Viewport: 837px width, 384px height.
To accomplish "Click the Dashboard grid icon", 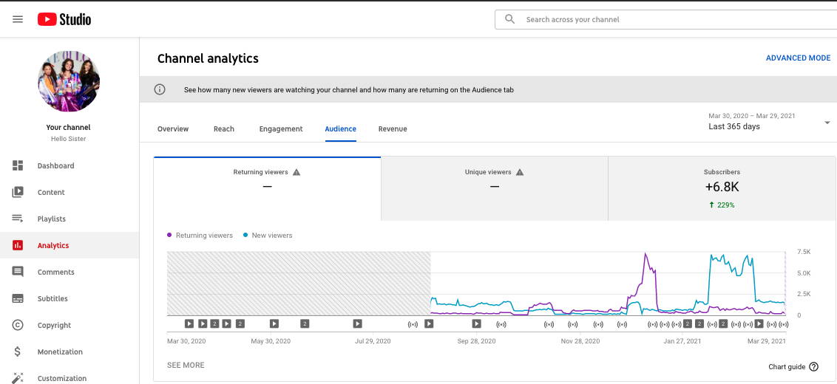I will click(18, 165).
